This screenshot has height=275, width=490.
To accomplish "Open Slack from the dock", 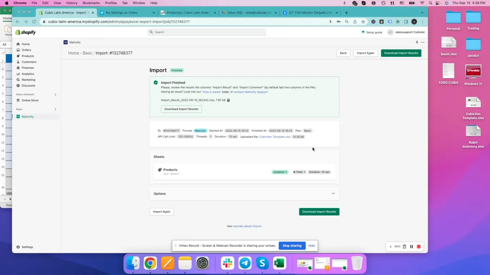I will pyautogui.click(x=228, y=263).
